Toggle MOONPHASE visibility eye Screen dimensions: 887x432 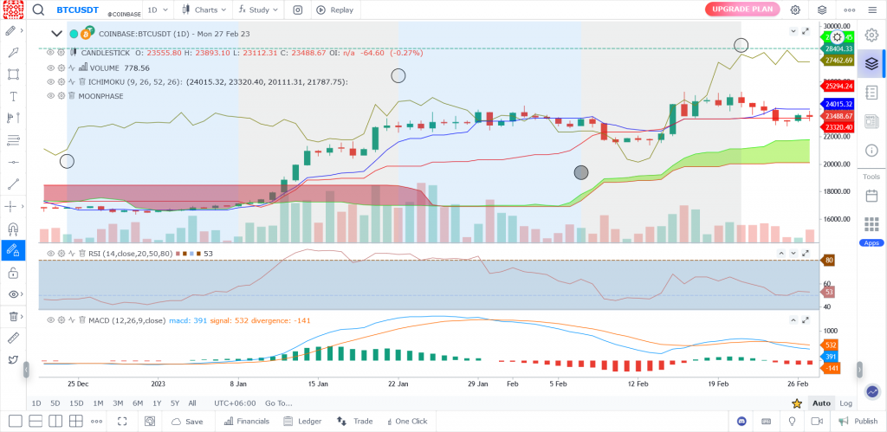[x=50, y=95]
